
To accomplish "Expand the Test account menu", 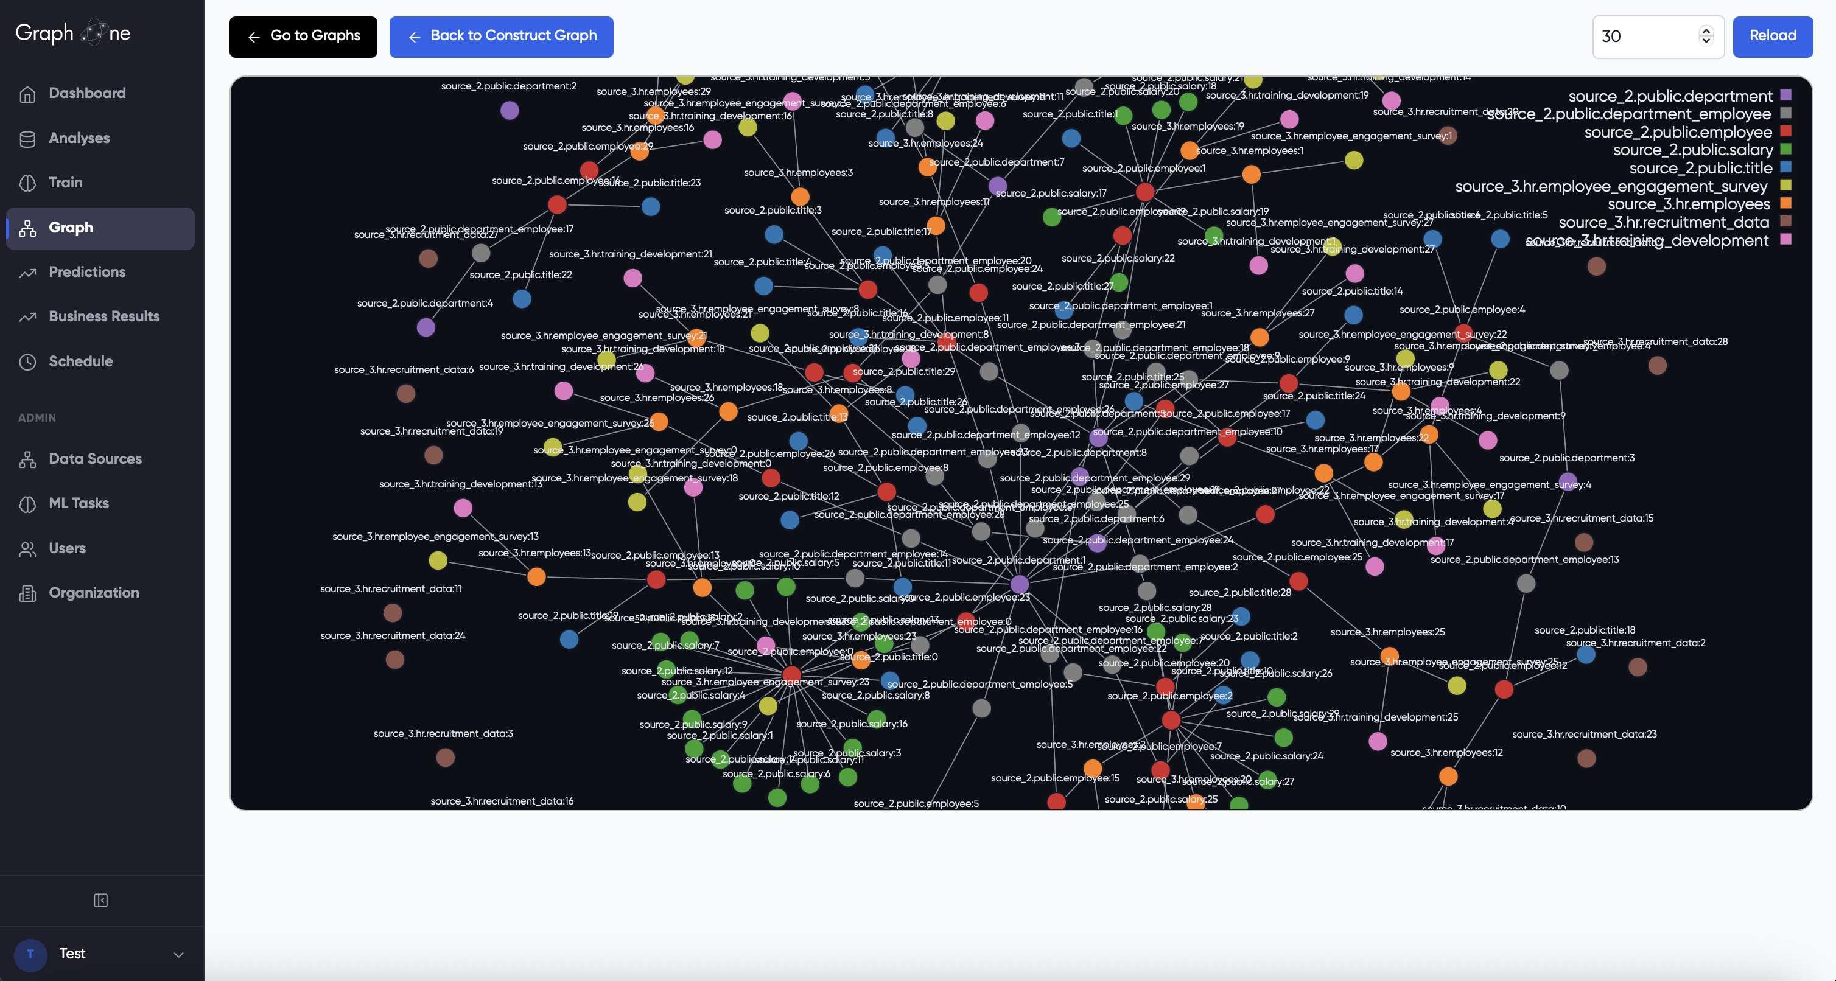I will [x=102, y=954].
